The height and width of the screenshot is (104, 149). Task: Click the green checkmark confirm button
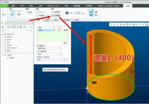[x=91, y=13]
